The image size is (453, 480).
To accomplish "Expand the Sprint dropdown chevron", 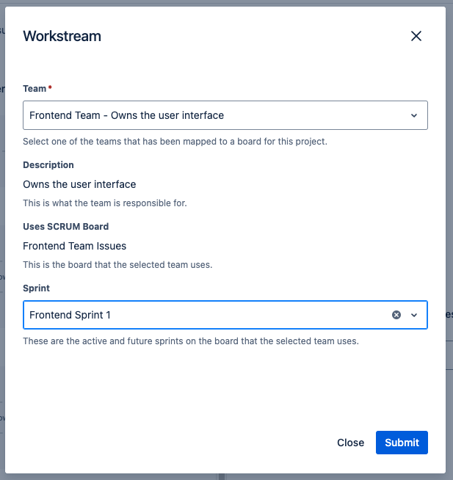I will pos(414,315).
